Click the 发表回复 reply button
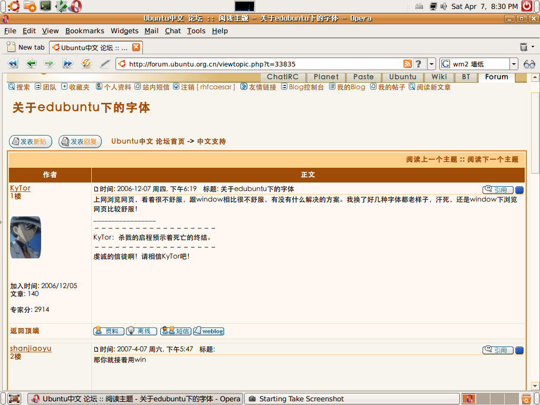The image size is (540, 405). (x=80, y=141)
